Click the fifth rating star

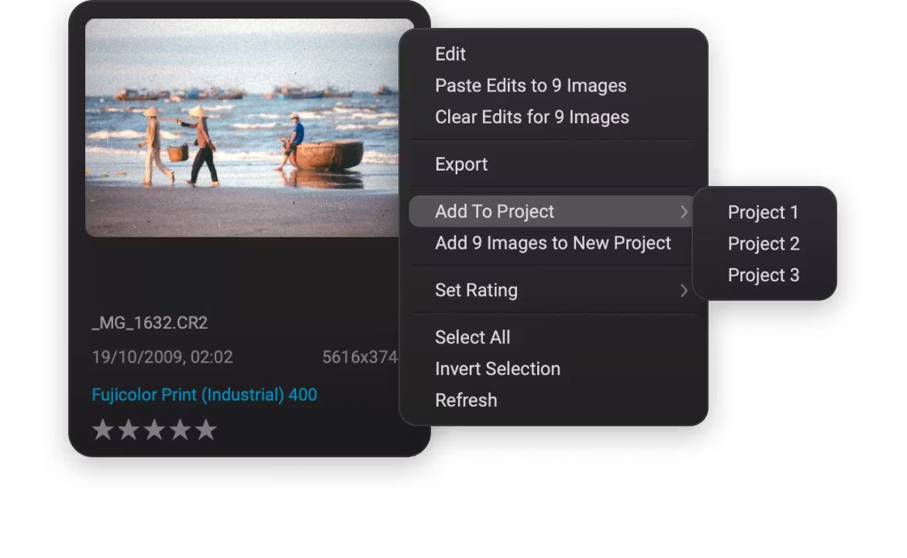pyautogui.click(x=205, y=430)
